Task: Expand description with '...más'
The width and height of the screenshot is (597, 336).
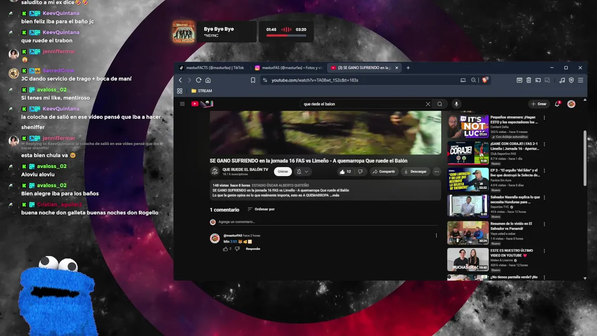Action: click(334, 195)
